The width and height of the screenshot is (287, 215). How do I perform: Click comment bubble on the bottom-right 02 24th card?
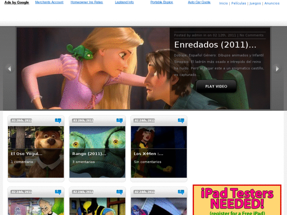tap(181, 192)
